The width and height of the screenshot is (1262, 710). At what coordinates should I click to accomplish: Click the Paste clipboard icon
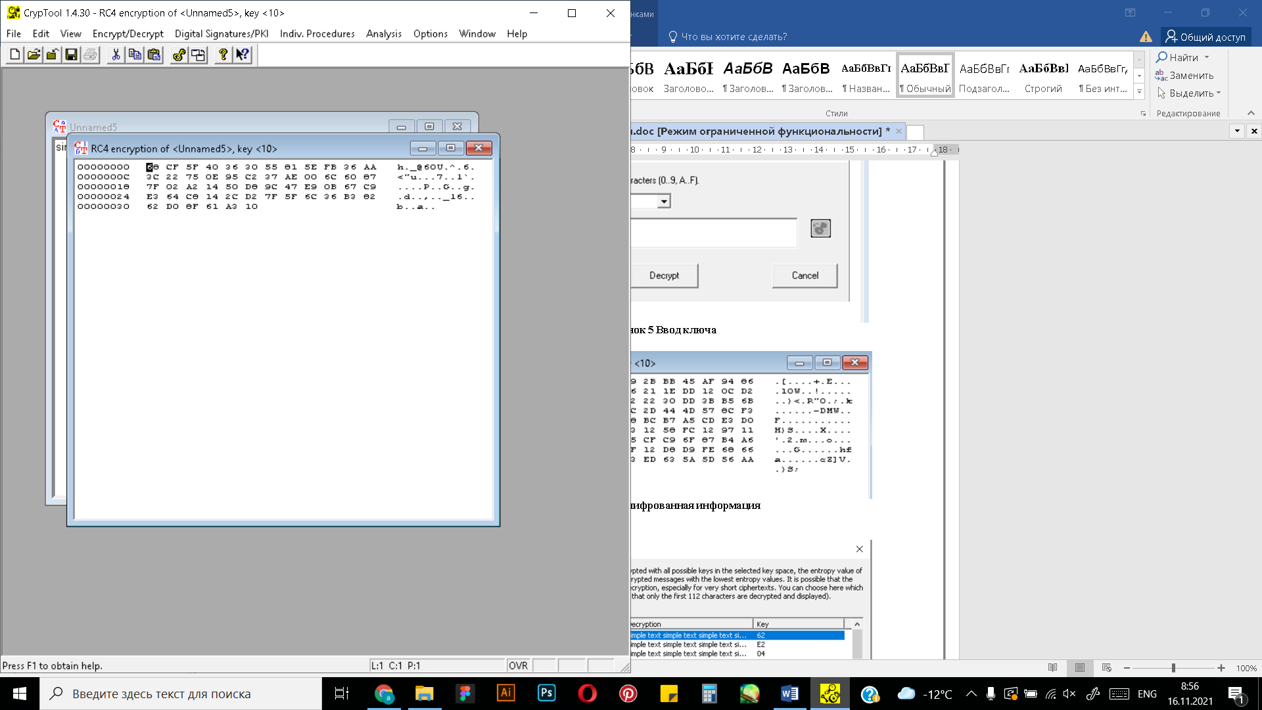point(154,55)
